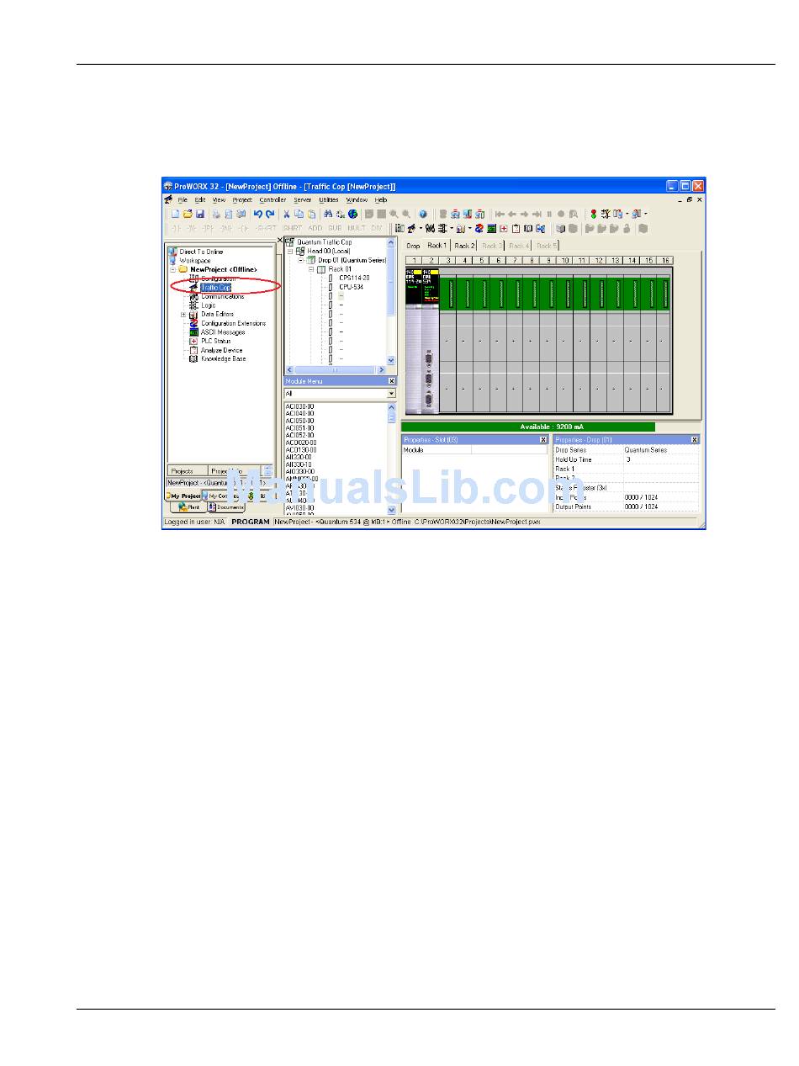Expand the Data Editors tree node
Image resolution: width=799 pixels, height=1066 pixels.
183,315
